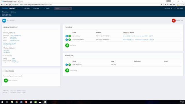Click the bookmark star icon in address bar
The height and width of the screenshot is (104, 185).
[x=168, y=5]
